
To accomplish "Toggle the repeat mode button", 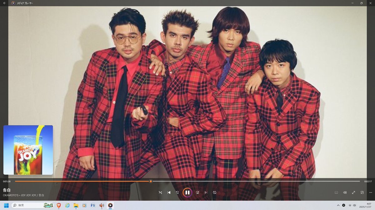I will click(215, 193).
